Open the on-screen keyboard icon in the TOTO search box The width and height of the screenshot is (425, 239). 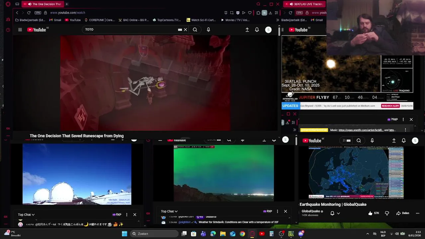[180, 30]
